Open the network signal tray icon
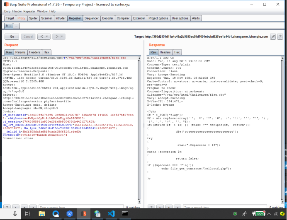Viewport: 287px width, 220px height. pyautogui.click(x=276, y=214)
